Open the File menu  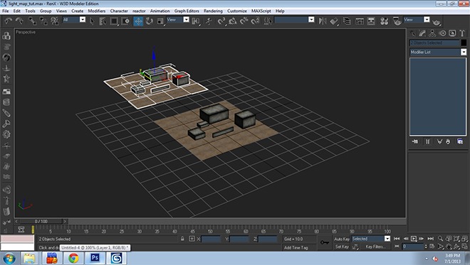(x=6, y=11)
